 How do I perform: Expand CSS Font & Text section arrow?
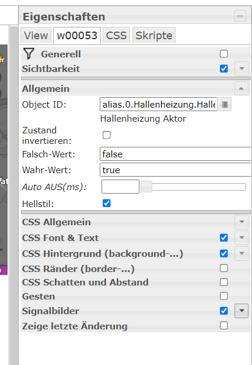pyautogui.click(x=242, y=237)
